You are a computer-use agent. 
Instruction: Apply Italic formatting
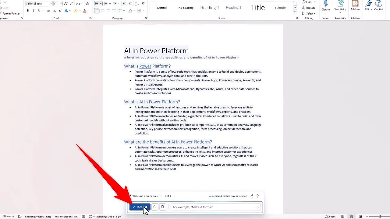click(x=34, y=11)
